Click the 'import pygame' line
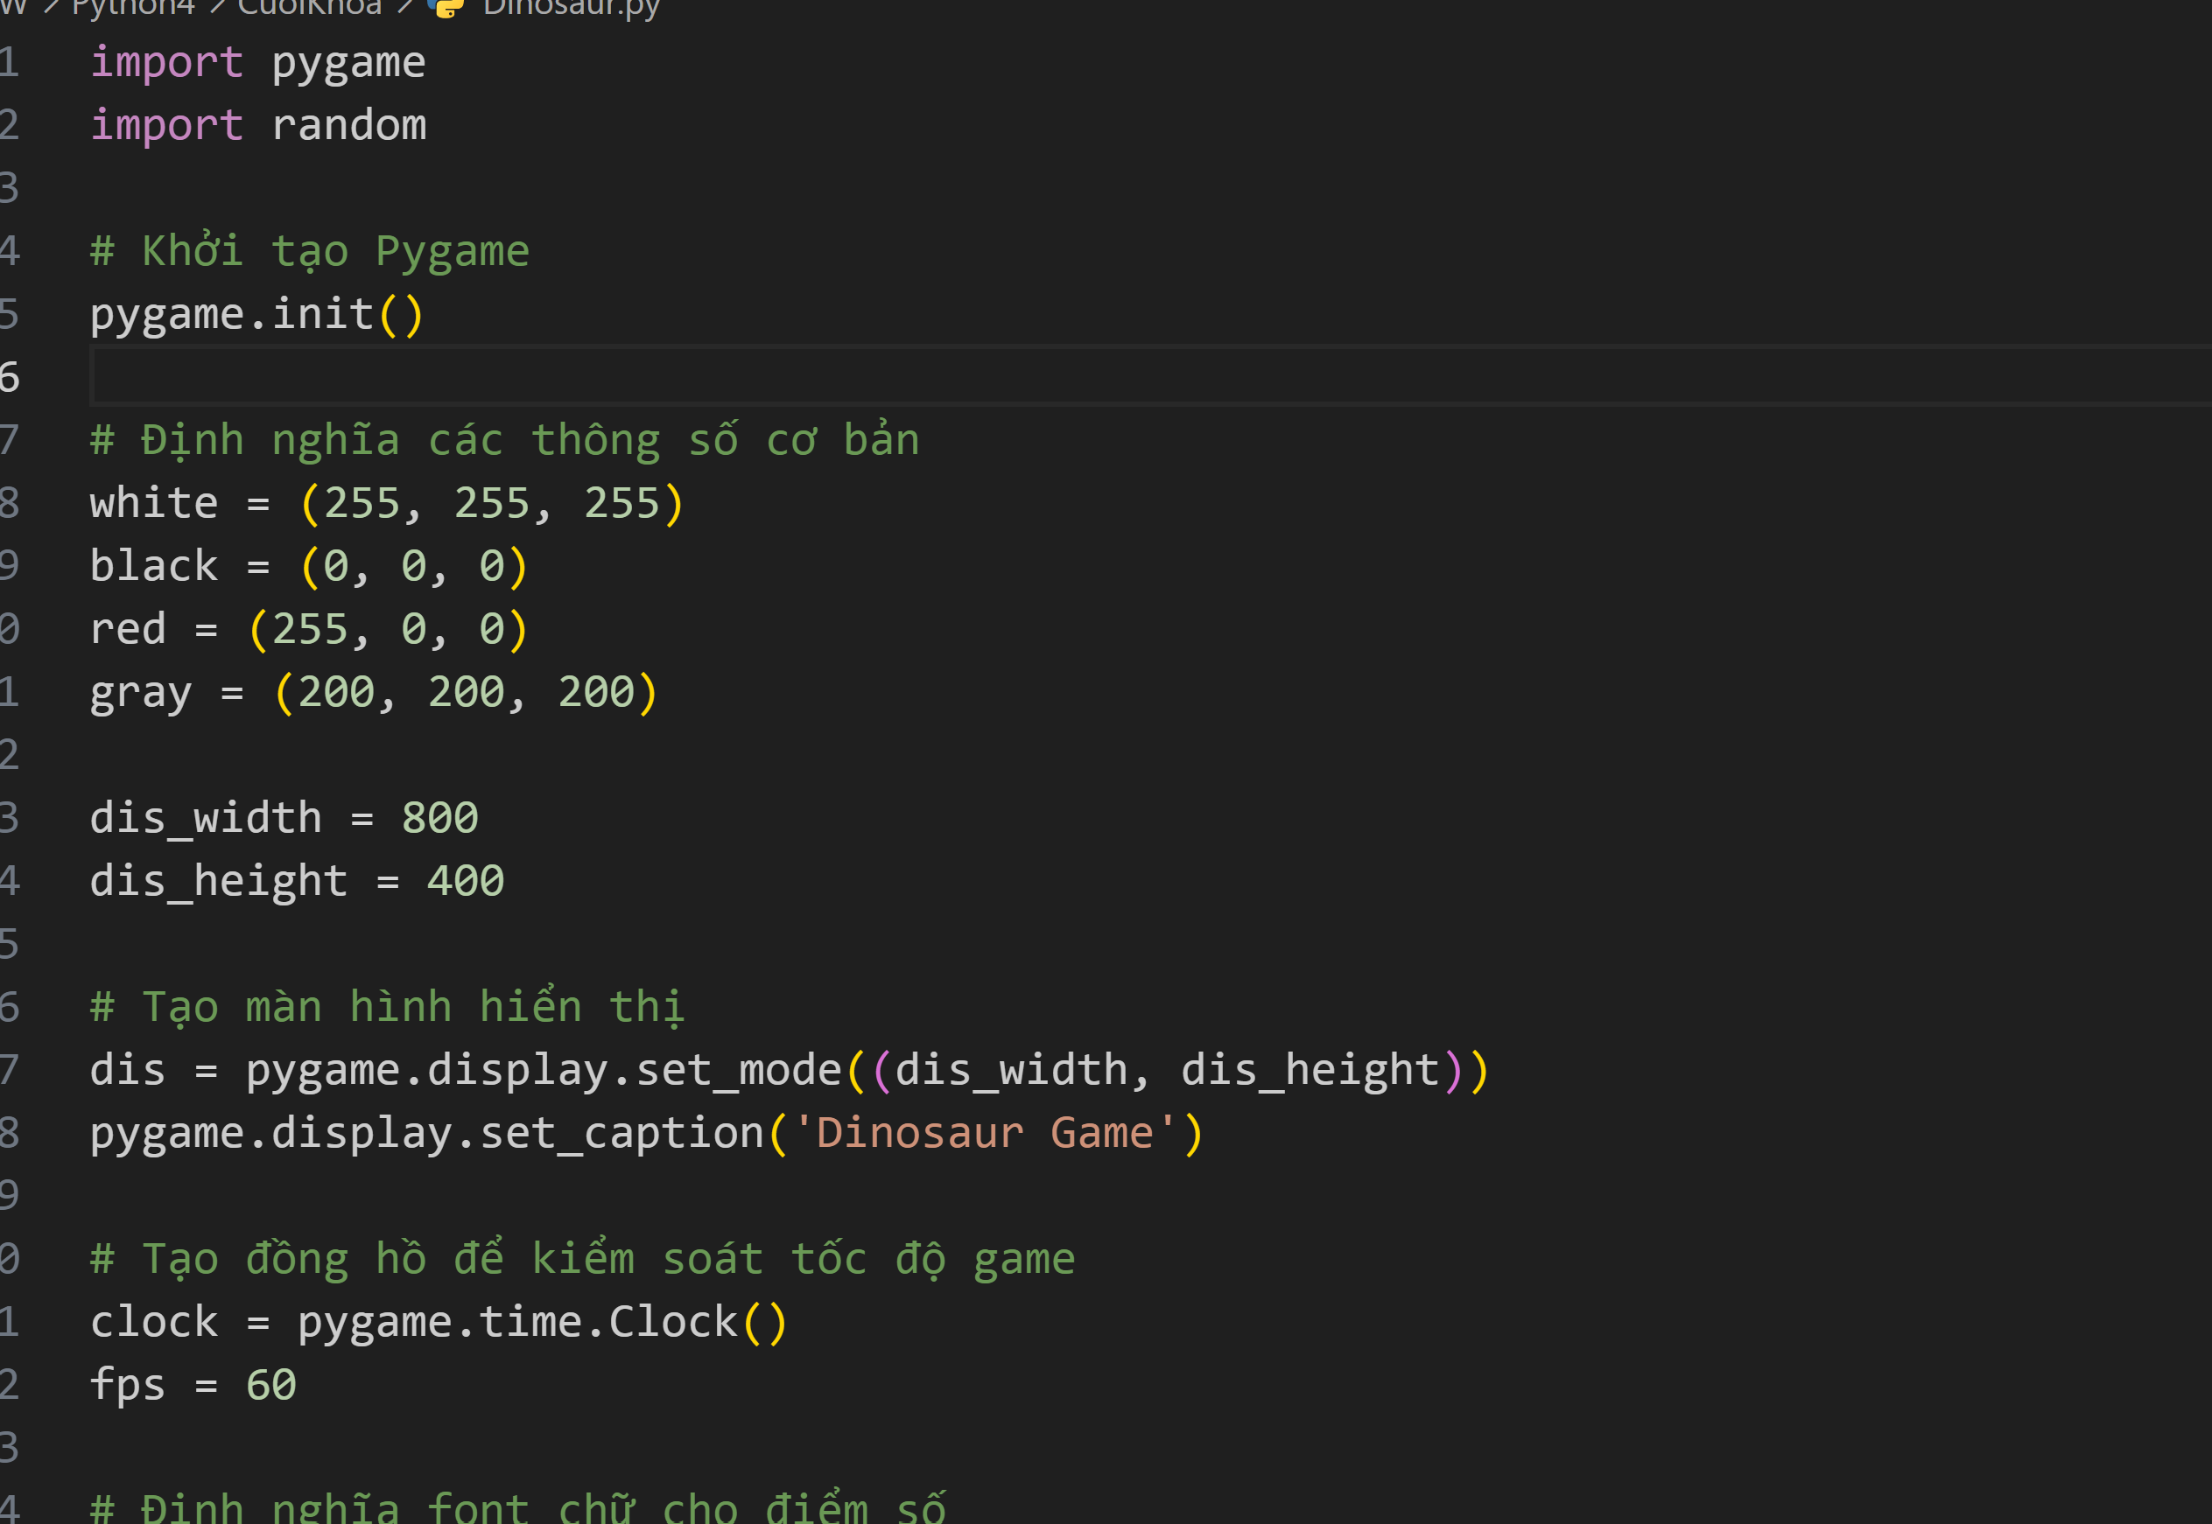The width and height of the screenshot is (2212, 1524). [x=258, y=63]
